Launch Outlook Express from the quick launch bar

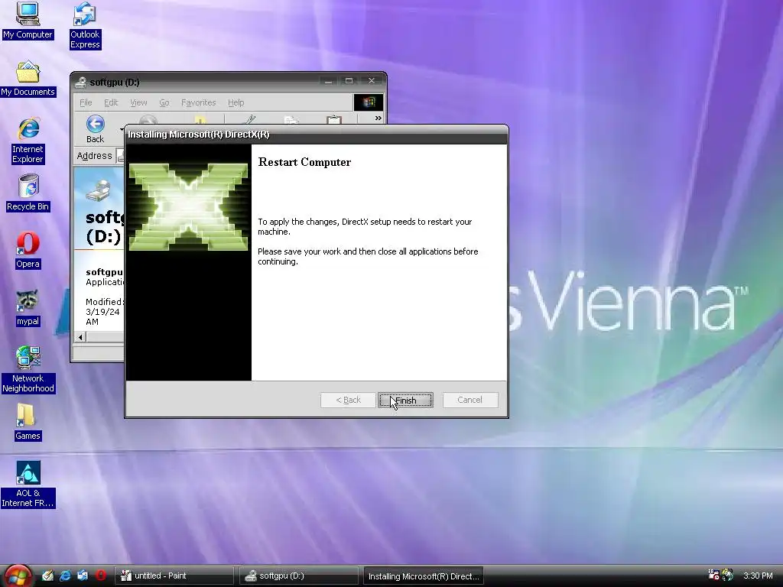83,576
